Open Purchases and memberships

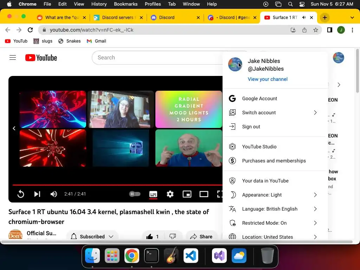pos(275,160)
